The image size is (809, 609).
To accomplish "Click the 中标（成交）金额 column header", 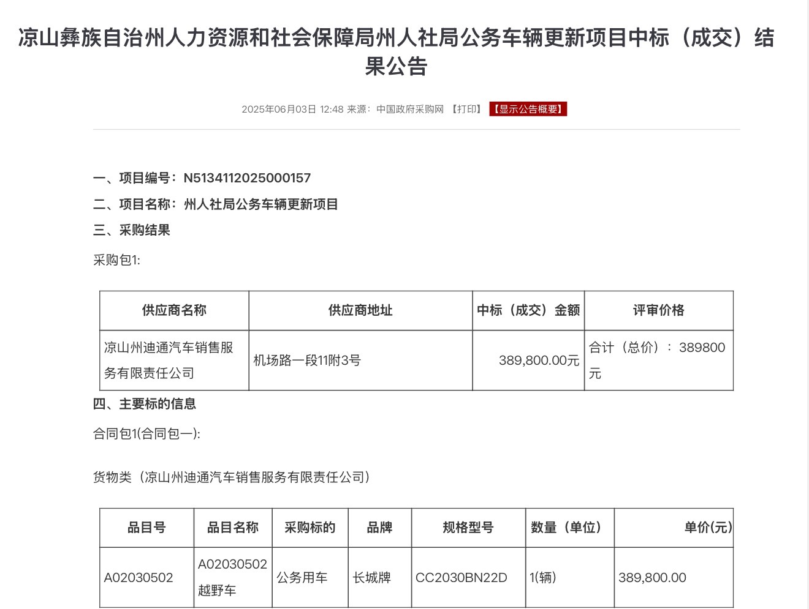I will (x=528, y=310).
